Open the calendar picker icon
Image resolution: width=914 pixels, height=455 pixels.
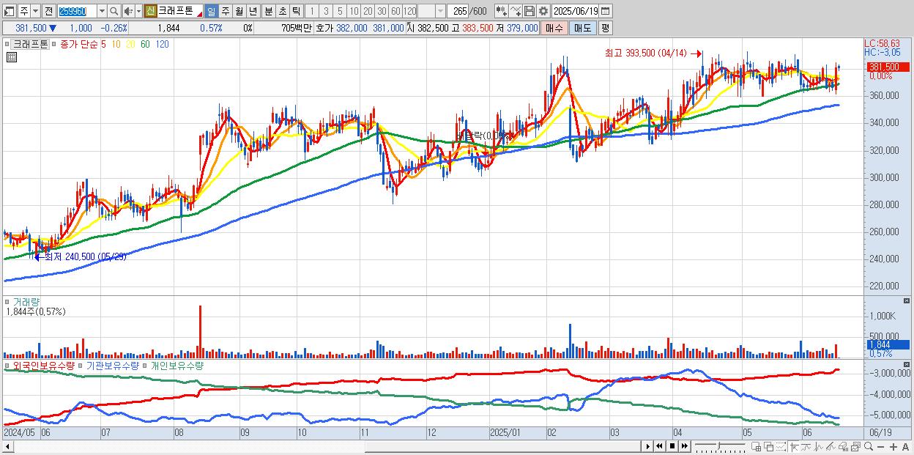606,11
